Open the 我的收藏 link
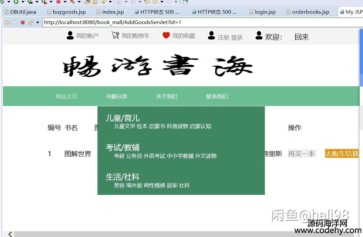The width and height of the screenshot is (363, 237). tap(184, 36)
